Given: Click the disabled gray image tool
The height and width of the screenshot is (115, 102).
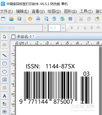Looking at the screenshot, I should click(5, 88).
